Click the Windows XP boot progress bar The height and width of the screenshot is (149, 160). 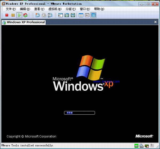[79, 113]
